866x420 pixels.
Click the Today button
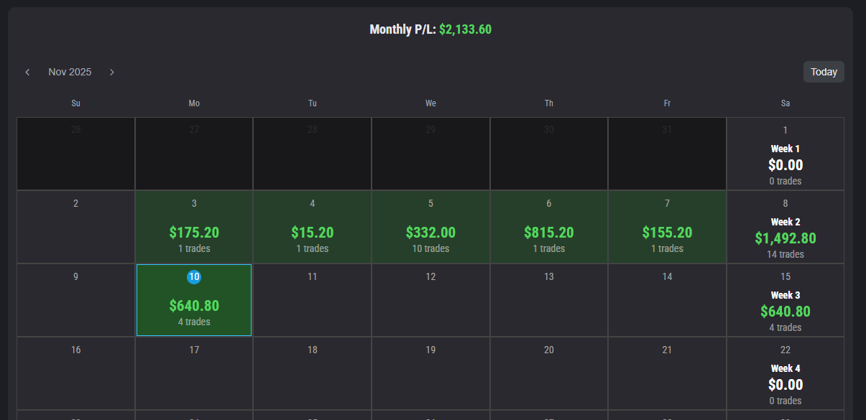click(x=824, y=72)
